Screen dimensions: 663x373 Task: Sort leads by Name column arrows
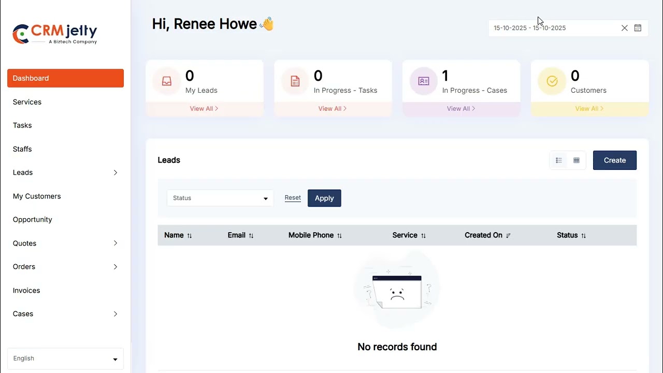coord(190,236)
